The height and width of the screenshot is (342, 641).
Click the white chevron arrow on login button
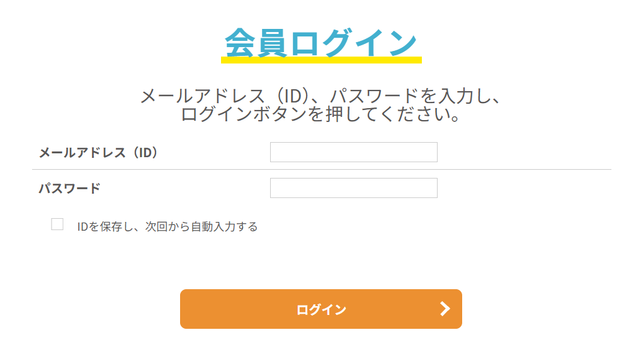(445, 309)
